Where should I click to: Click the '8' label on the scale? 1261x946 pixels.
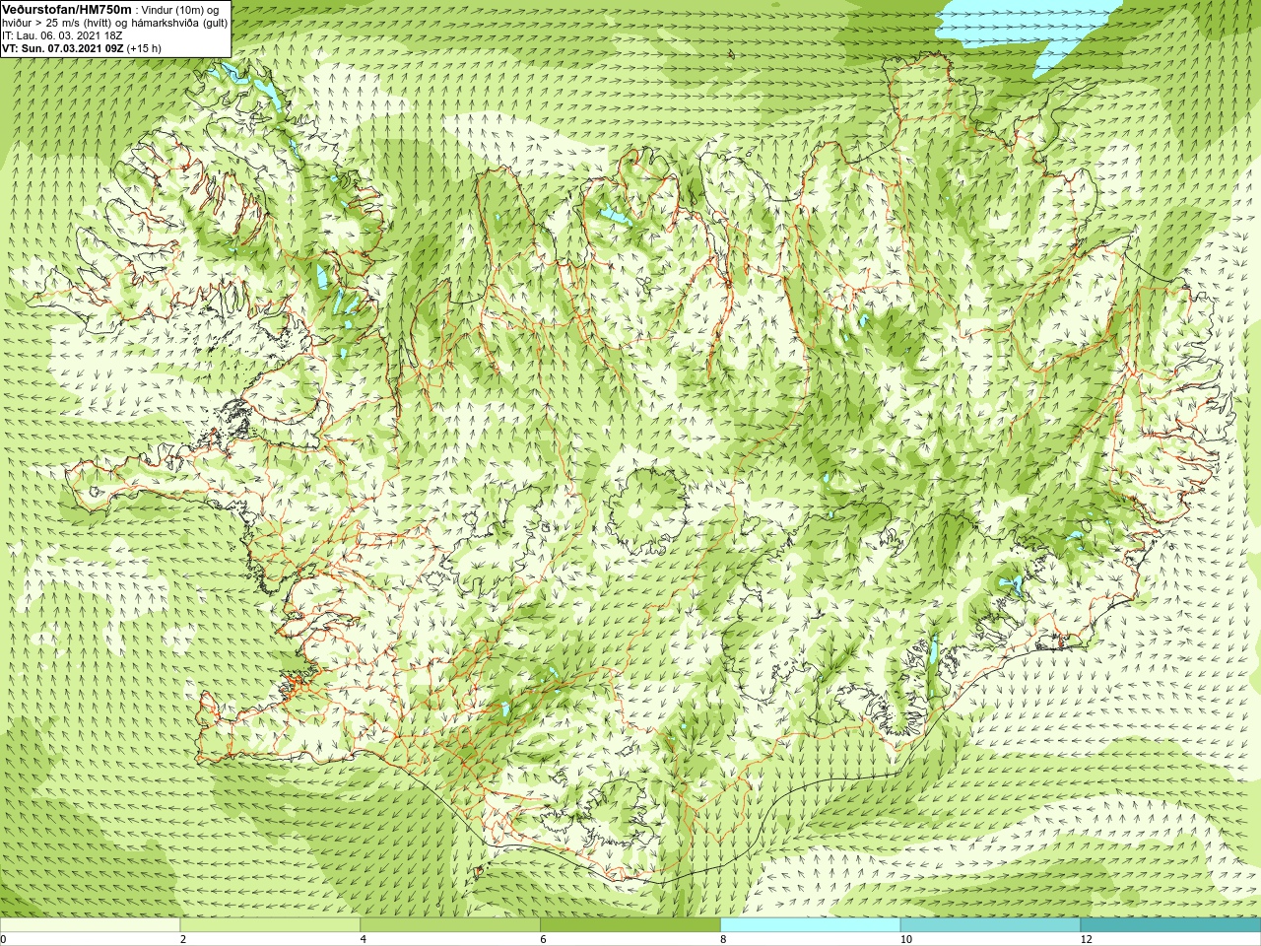coord(723,939)
